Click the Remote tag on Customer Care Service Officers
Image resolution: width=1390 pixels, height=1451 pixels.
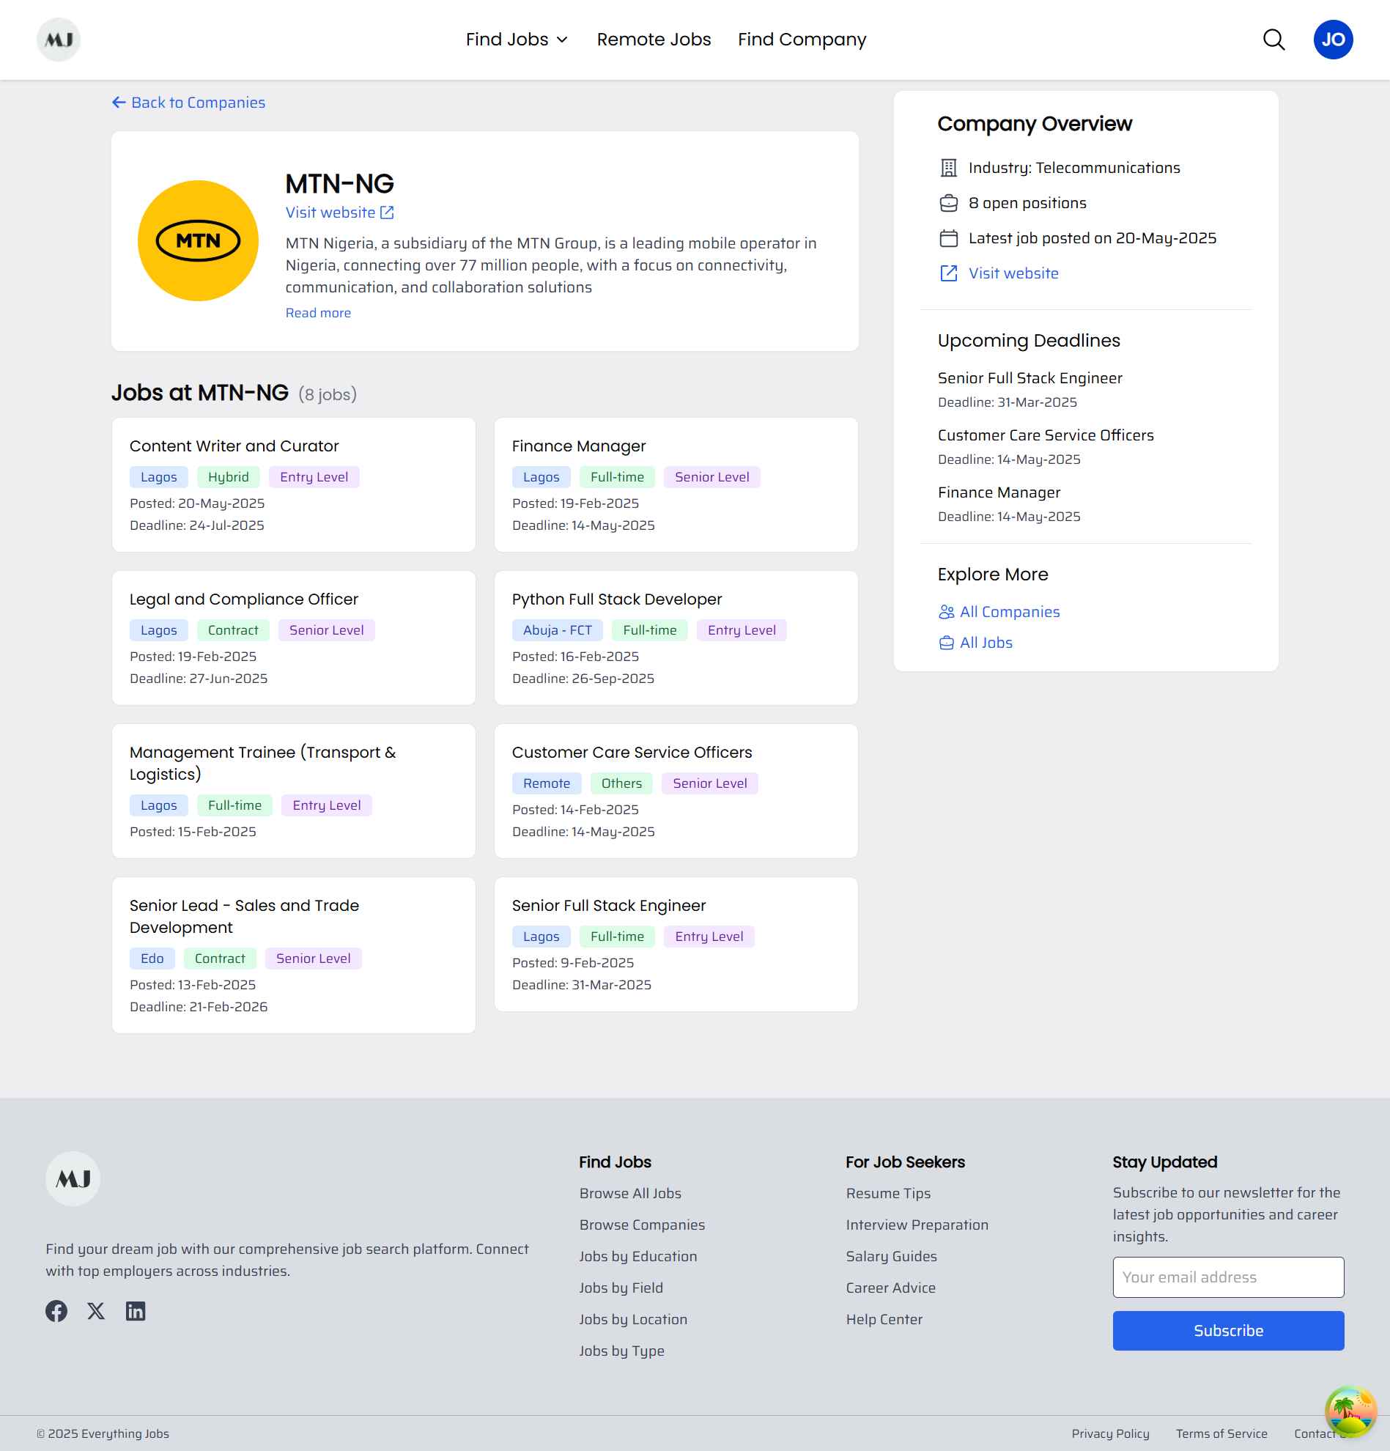tap(546, 783)
